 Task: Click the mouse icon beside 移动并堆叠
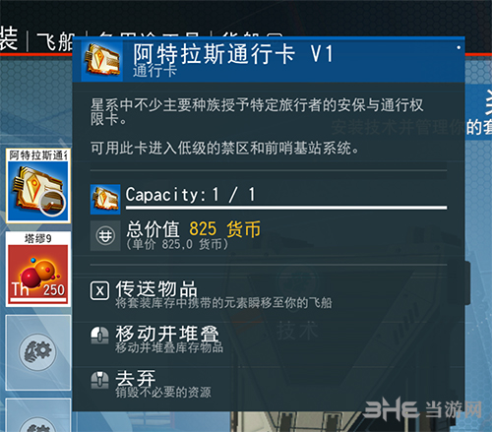99,336
